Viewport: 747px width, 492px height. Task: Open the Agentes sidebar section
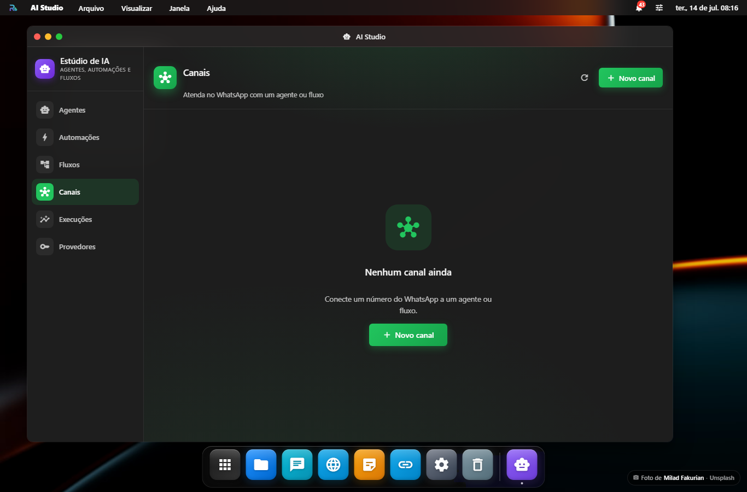(x=85, y=110)
